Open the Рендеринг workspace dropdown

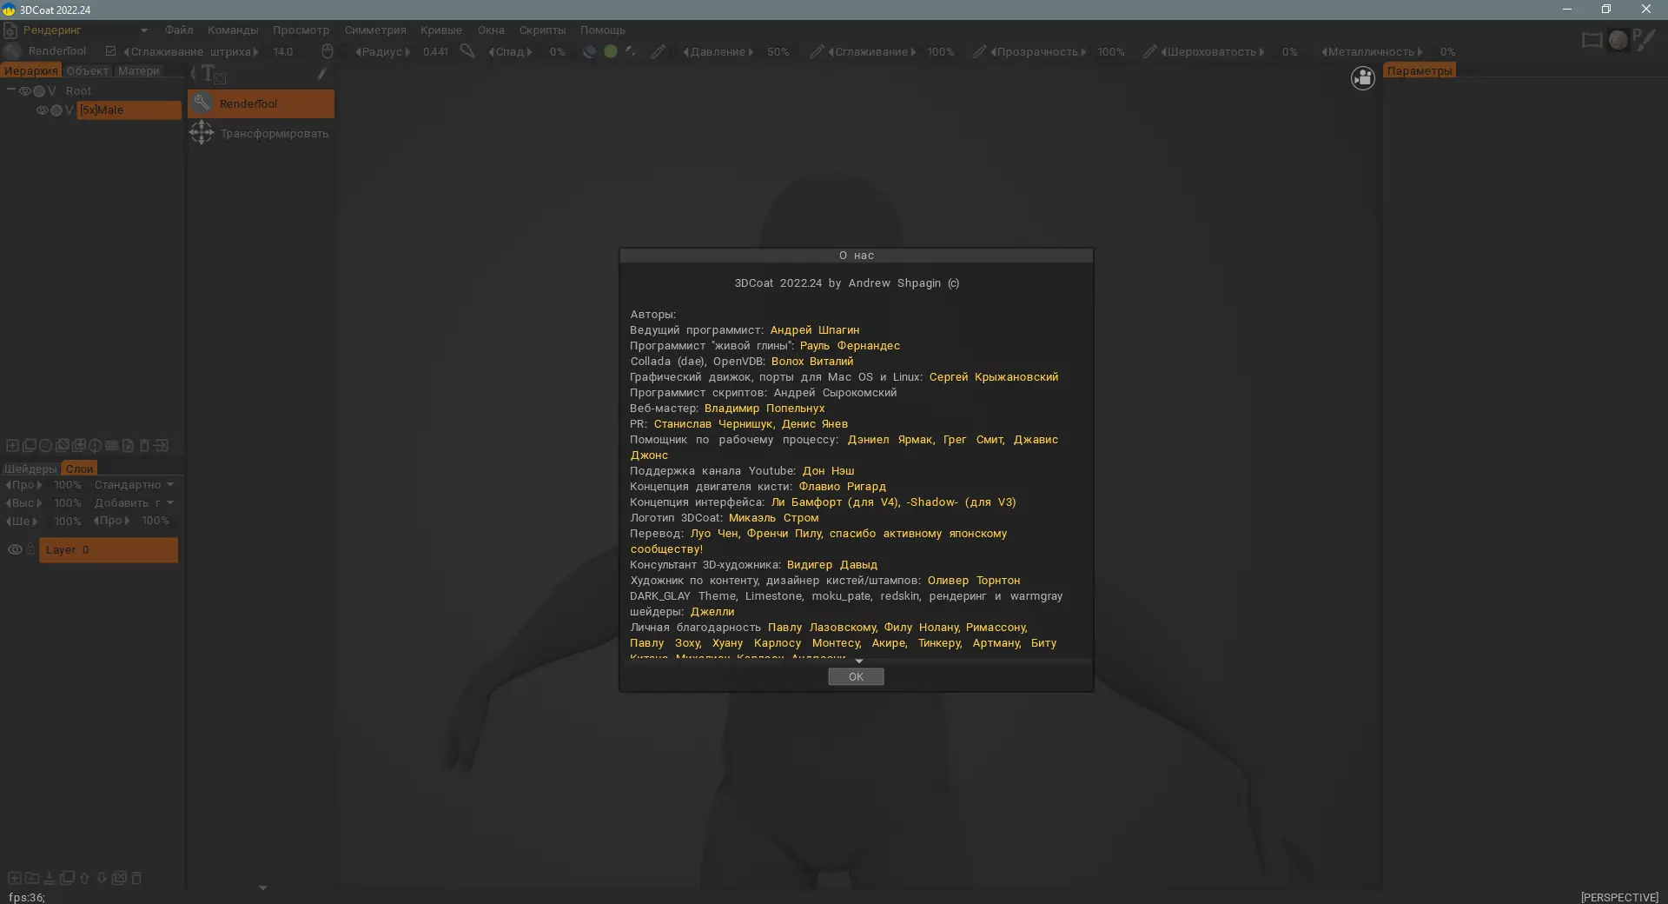[x=84, y=30]
